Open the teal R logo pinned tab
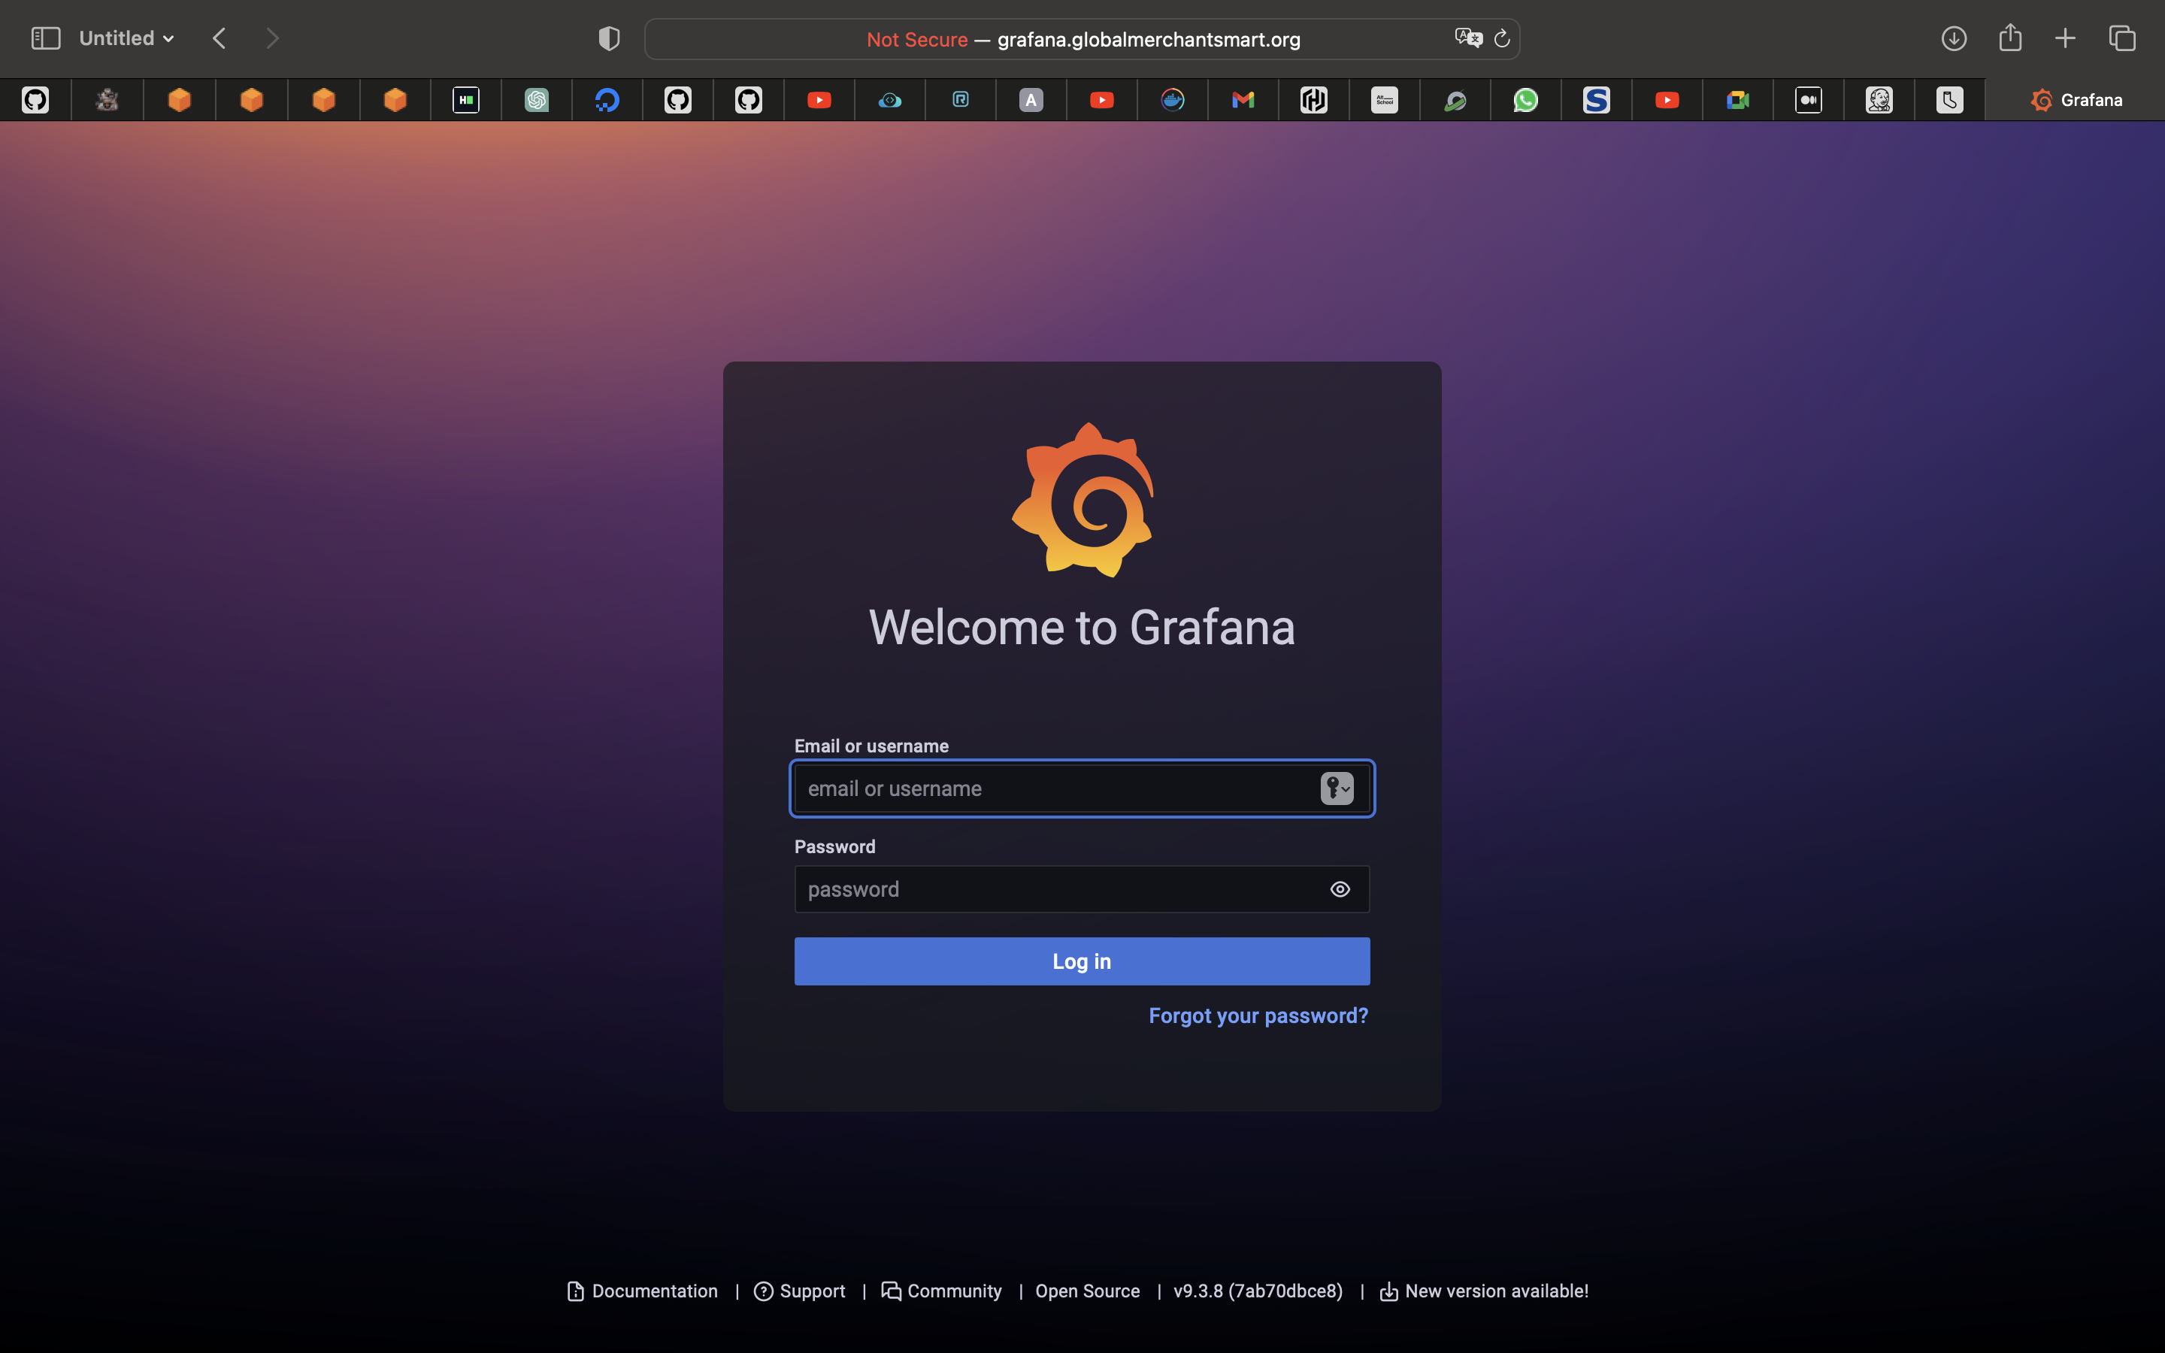Screen dimensions: 2165x1353 [961, 100]
